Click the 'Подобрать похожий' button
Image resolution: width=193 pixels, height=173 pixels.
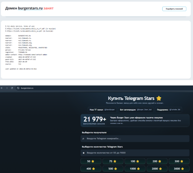(x=174, y=9)
